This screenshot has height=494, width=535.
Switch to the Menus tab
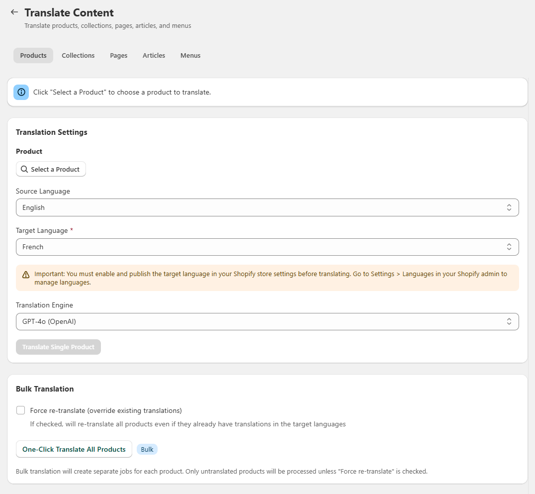(190, 56)
